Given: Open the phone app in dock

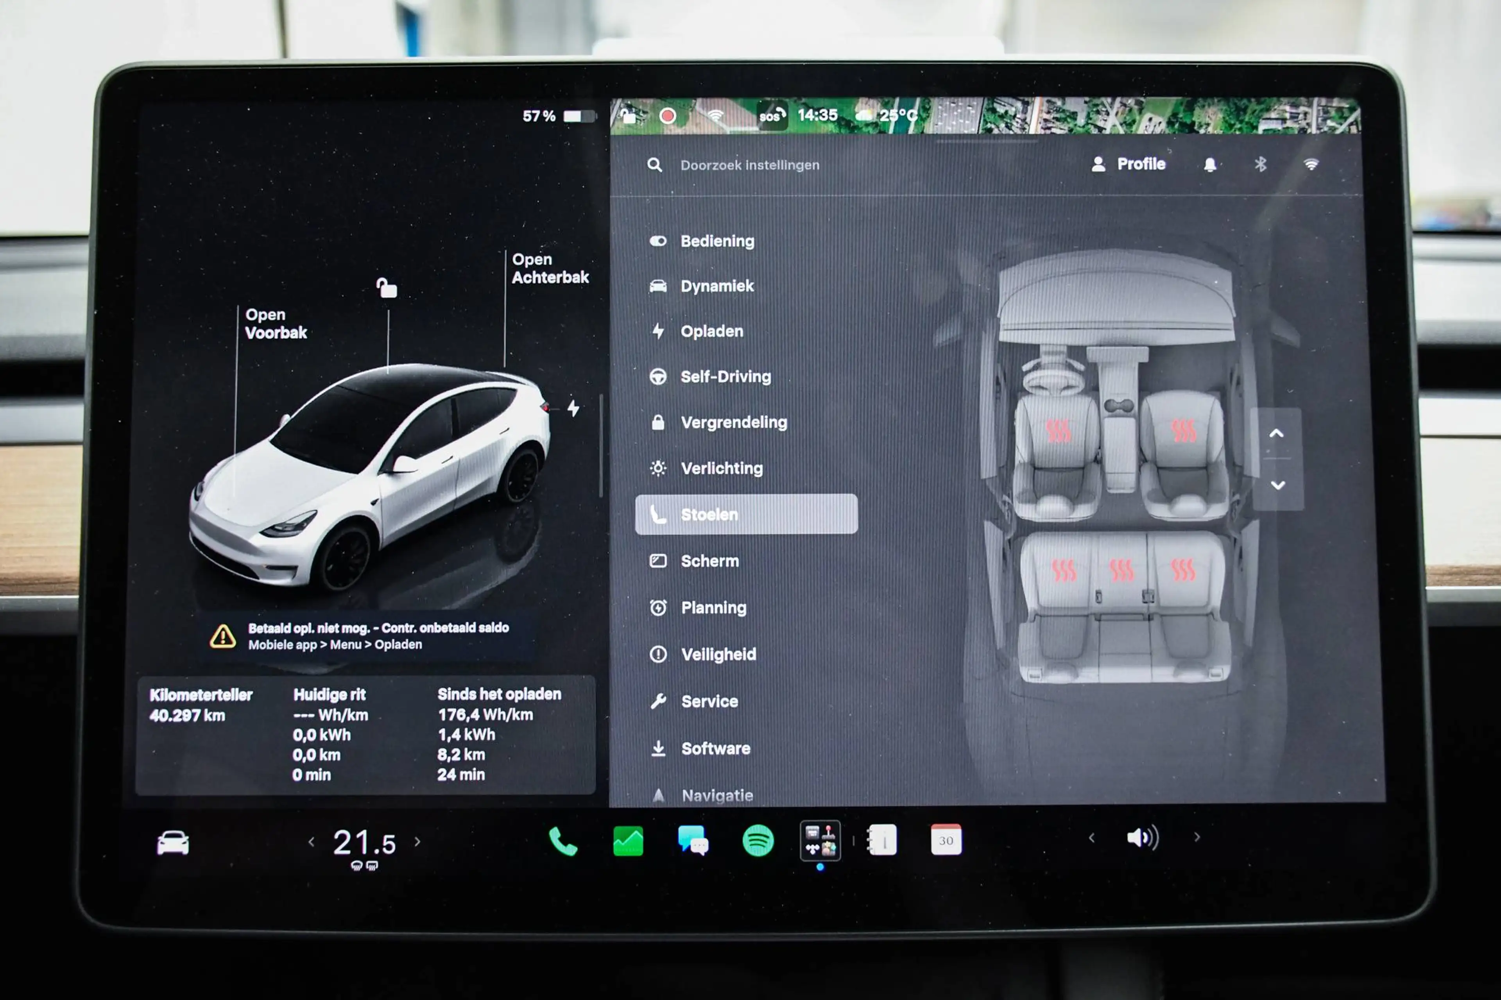Looking at the screenshot, I should [562, 841].
